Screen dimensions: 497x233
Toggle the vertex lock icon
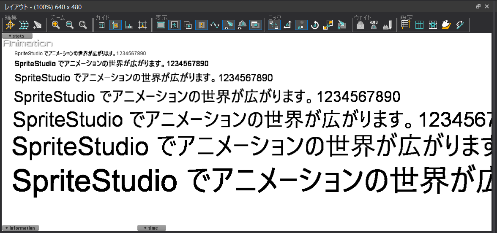coord(341,25)
